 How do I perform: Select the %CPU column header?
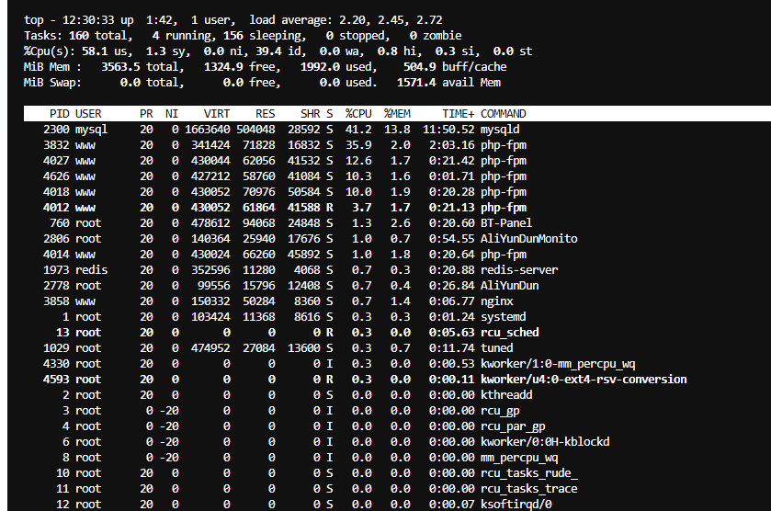pyautogui.click(x=358, y=114)
